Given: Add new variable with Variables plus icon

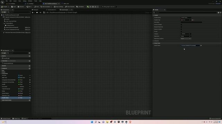Looking at the screenshot, I should point(29,69).
